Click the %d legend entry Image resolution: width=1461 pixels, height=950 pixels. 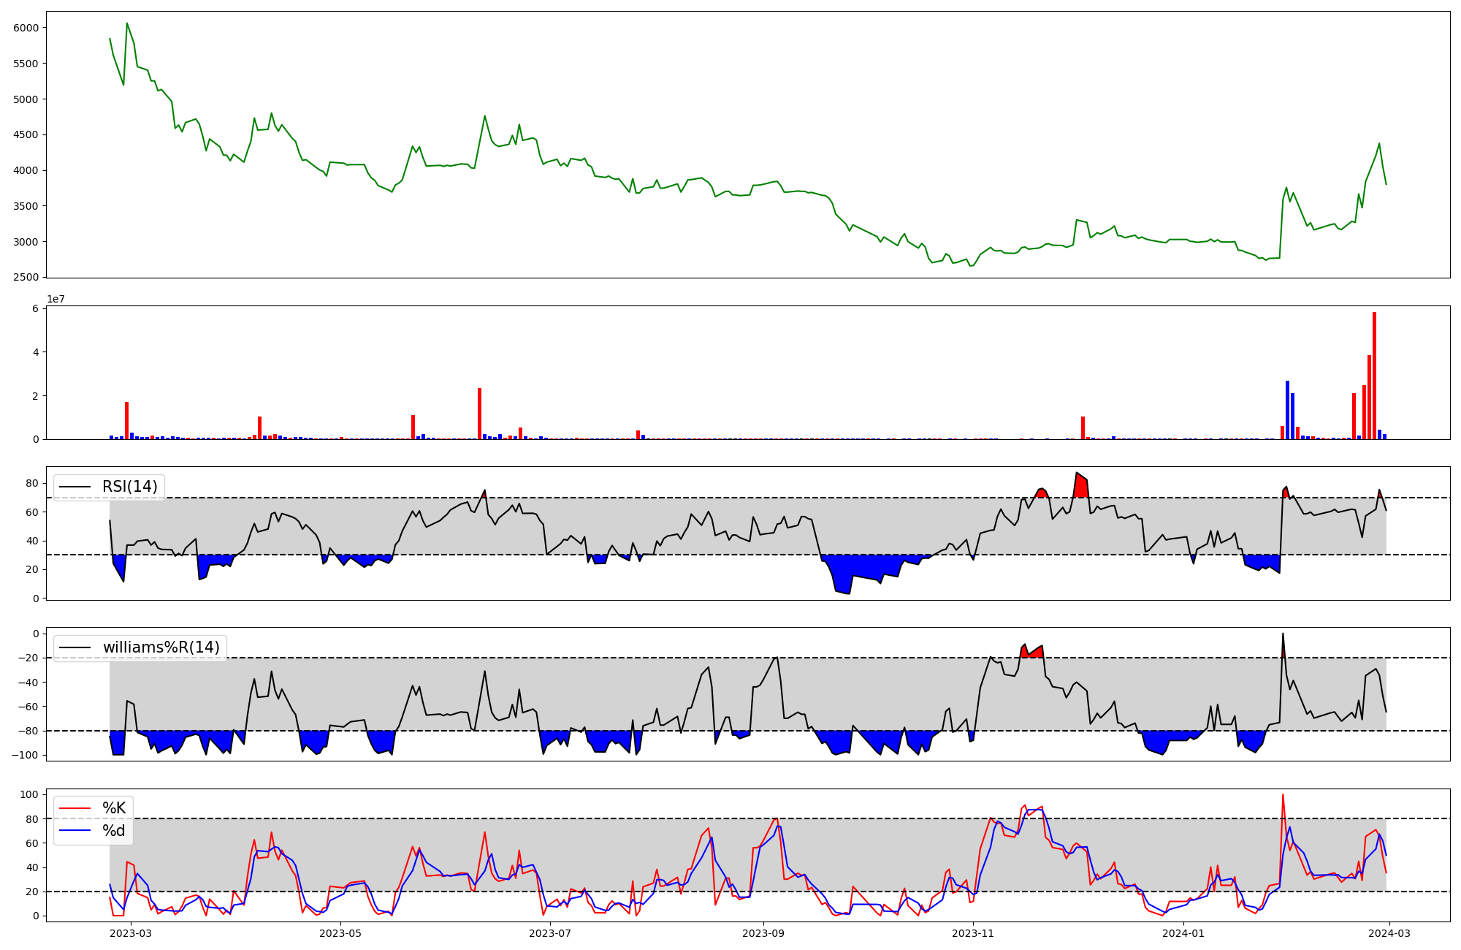pyautogui.click(x=113, y=831)
